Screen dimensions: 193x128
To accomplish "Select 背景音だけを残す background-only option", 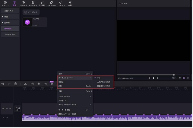I will click(x=103, y=86).
